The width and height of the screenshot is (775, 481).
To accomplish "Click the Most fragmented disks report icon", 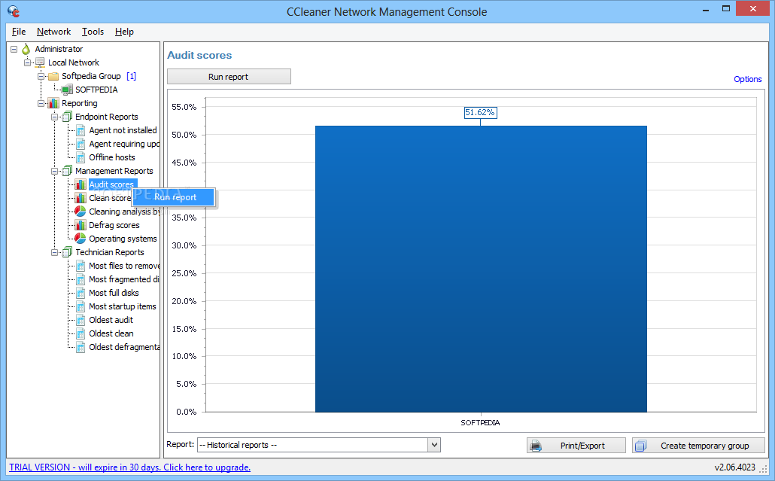I will click(x=81, y=279).
